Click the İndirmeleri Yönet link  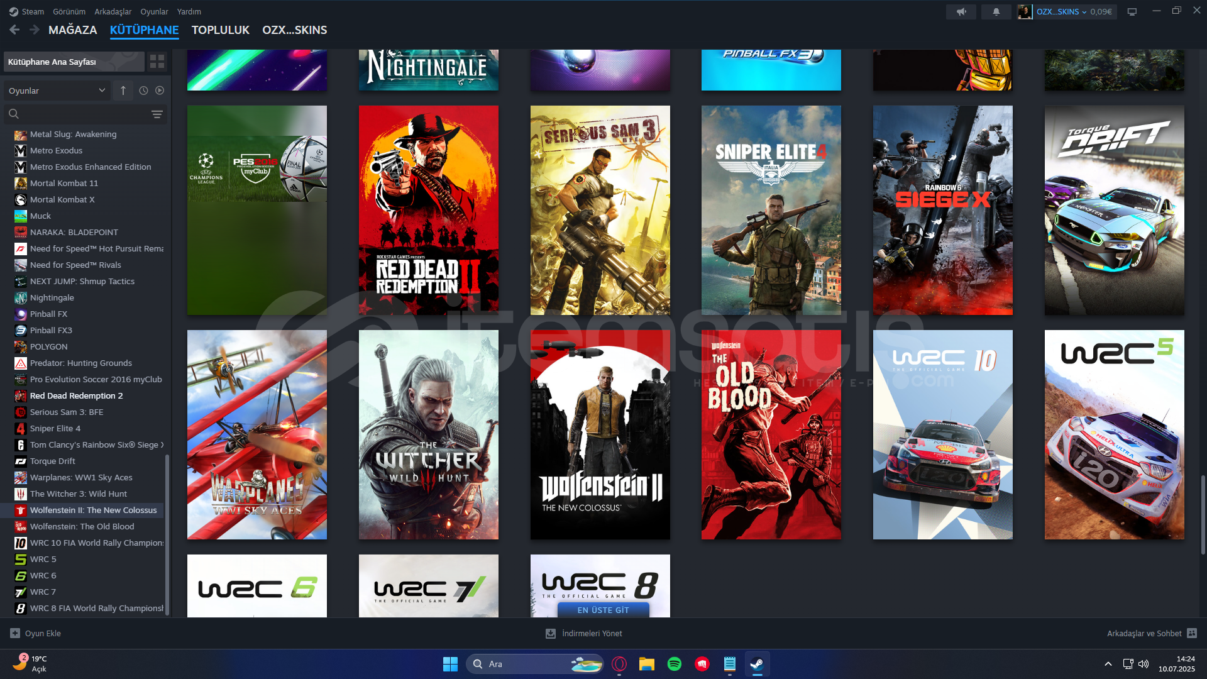pos(592,633)
